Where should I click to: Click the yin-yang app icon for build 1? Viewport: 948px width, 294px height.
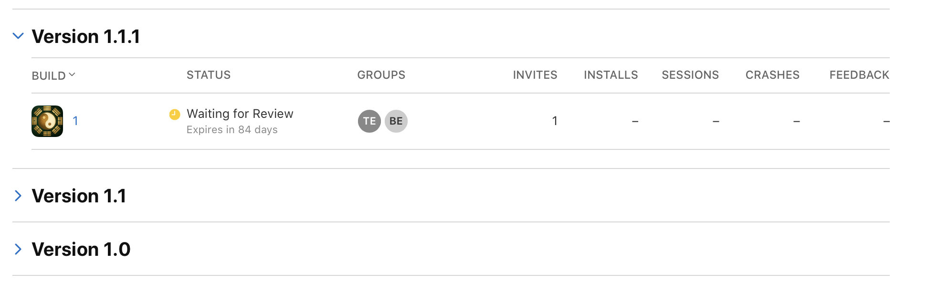tap(47, 121)
